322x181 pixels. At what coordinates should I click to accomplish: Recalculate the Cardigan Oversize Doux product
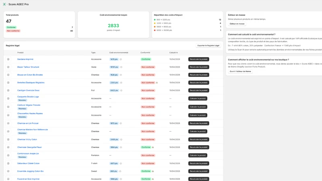tap(198, 90)
